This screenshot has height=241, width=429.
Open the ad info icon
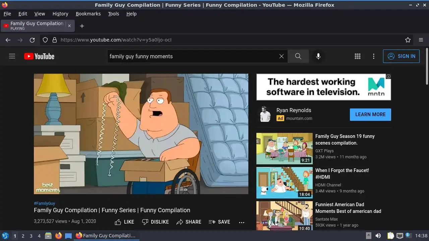click(x=388, y=76)
